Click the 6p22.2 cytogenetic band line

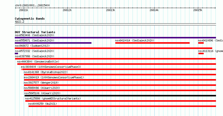point(115,24)
